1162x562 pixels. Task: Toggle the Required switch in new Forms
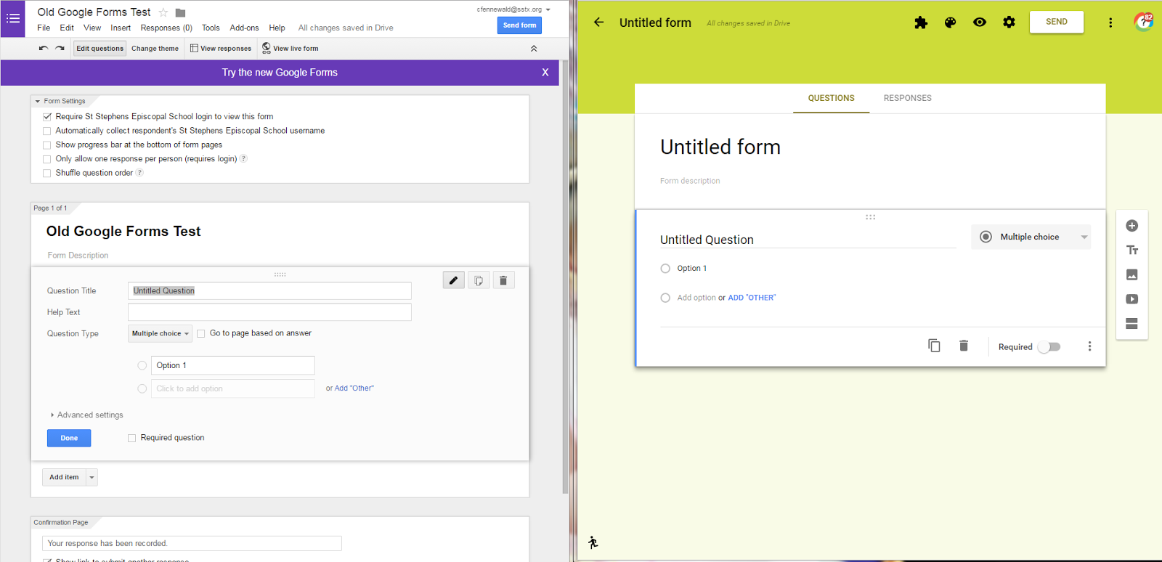tap(1049, 347)
